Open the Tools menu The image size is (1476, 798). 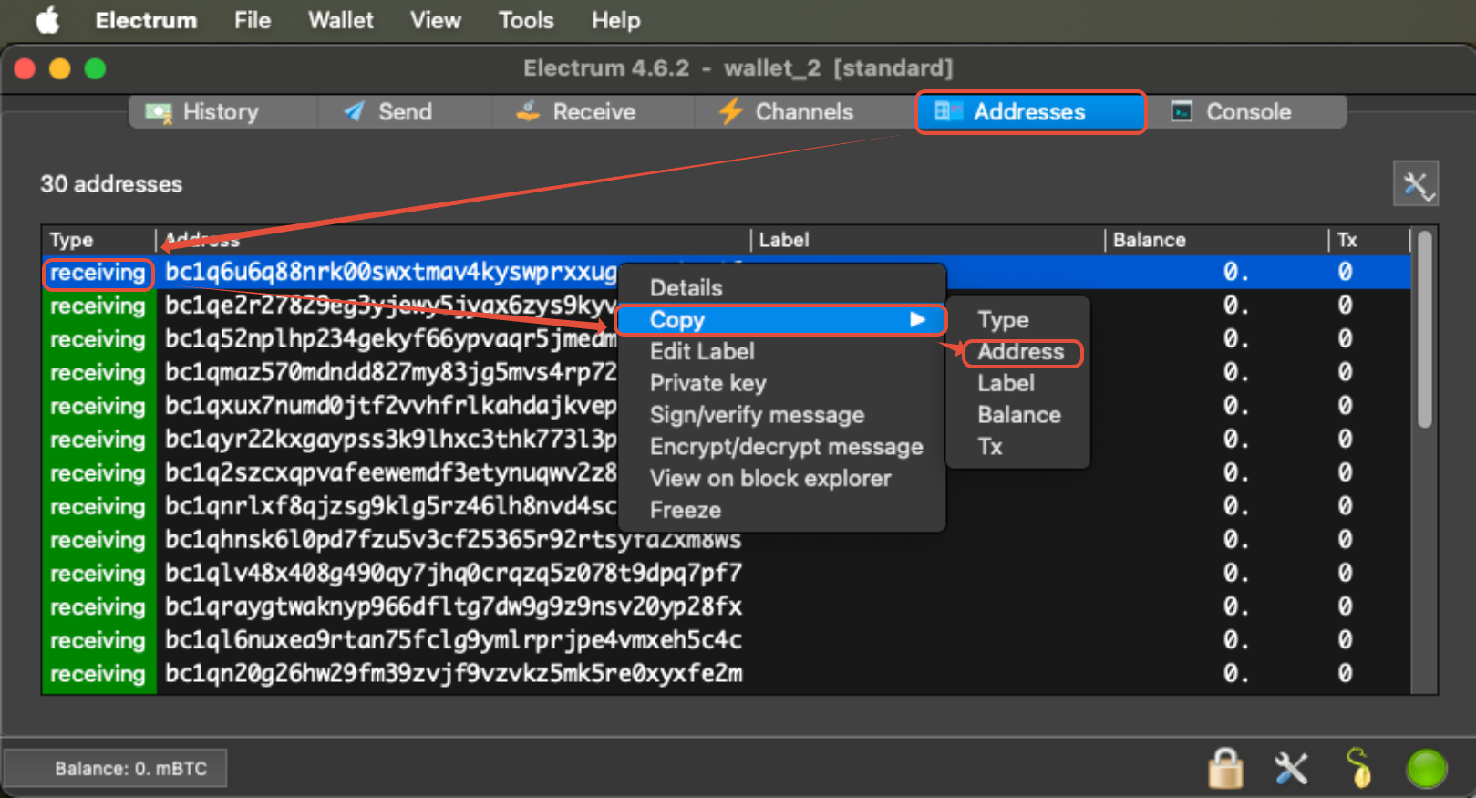coord(526,20)
